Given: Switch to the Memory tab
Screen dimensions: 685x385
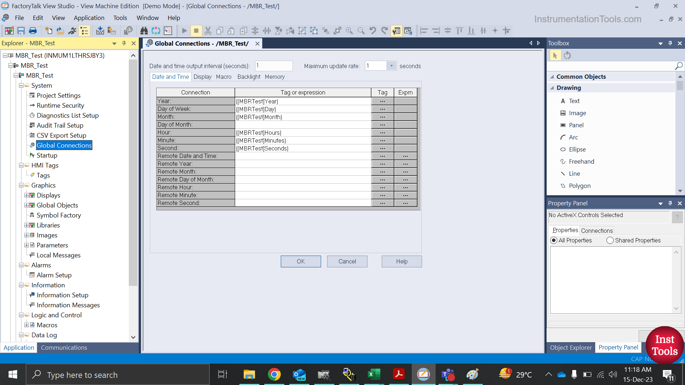Looking at the screenshot, I should (x=275, y=77).
